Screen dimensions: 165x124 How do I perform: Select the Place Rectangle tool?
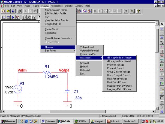click(x=162, y=98)
